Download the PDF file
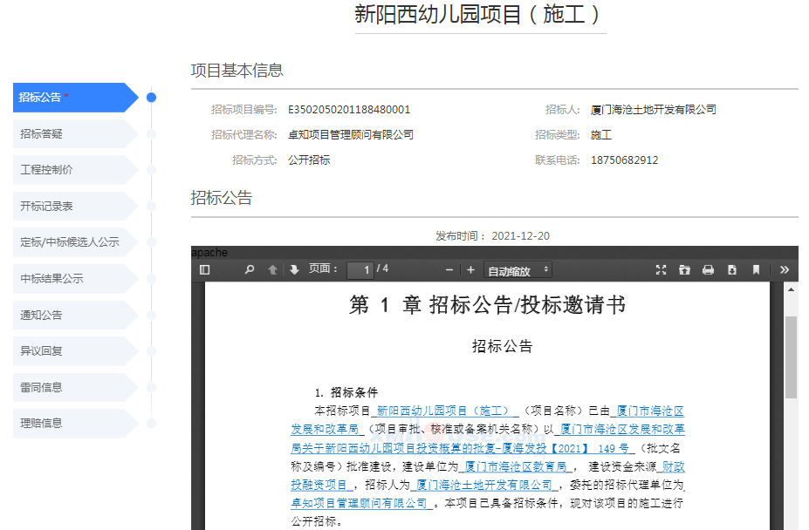Screen dimensions: 809x530 [x=731, y=270]
